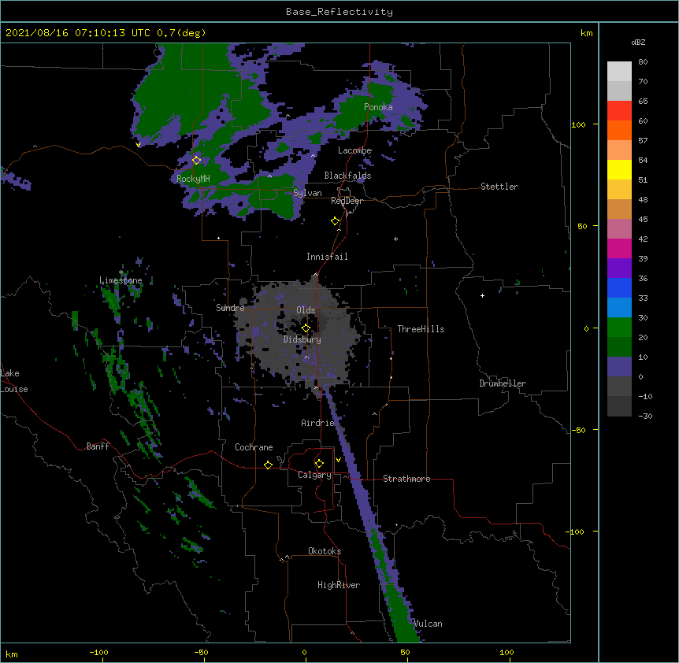Image resolution: width=679 pixels, height=663 pixels.
Task: Click the Airdrie city label
Action: (318, 423)
